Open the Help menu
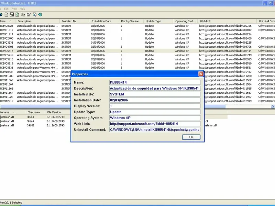275x206 pixels. point(22,9)
